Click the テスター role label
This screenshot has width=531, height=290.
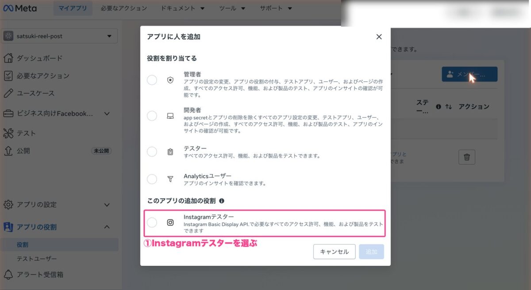click(195, 148)
